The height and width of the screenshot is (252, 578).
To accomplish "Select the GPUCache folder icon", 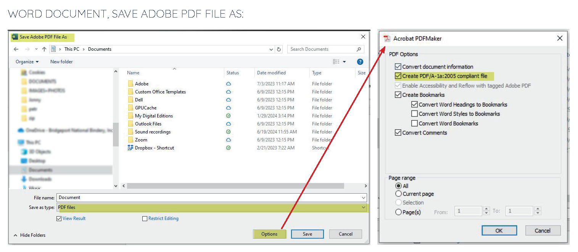I will 130,108.
